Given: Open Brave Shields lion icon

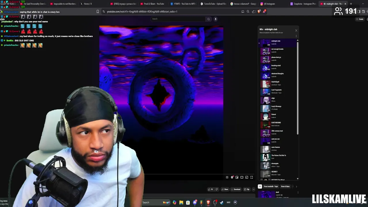Looking at the screenshot, I should coord(259,11).
